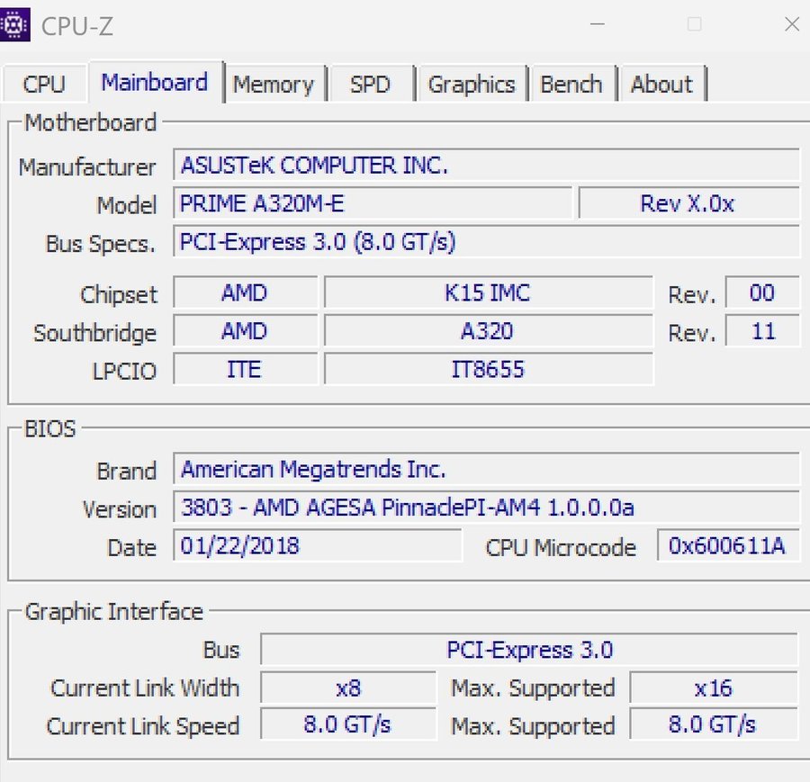Click the Southbridge A320 field
Viewport: 810px width, 782px height.
[488, 331]
